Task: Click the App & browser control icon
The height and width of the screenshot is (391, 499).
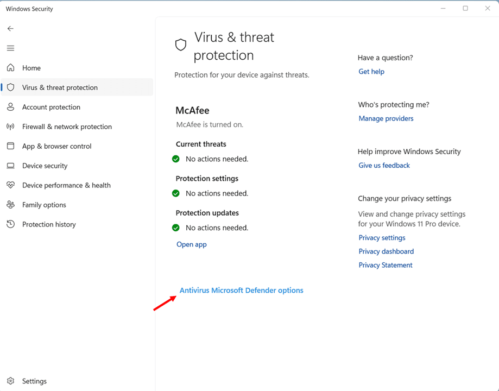Action: (x=10, y=146)
